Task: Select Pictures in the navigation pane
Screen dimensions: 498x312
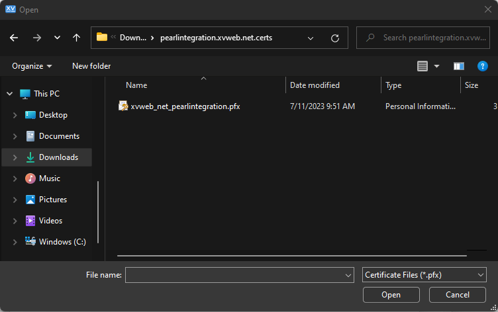Action: click(53, 200)
